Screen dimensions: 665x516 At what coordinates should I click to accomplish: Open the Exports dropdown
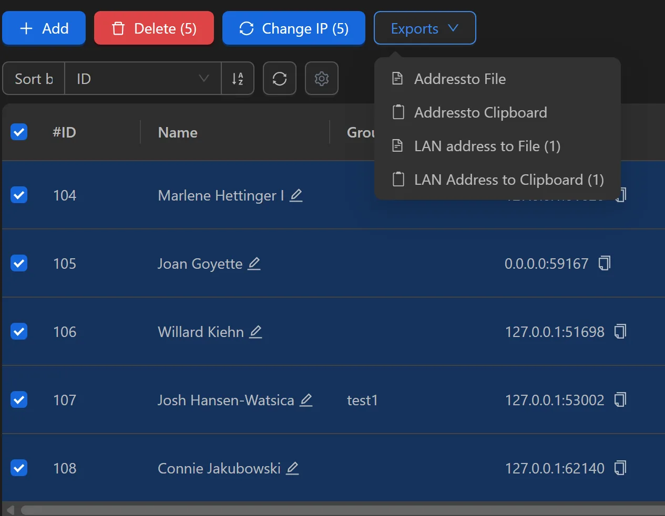pos(425,28)
